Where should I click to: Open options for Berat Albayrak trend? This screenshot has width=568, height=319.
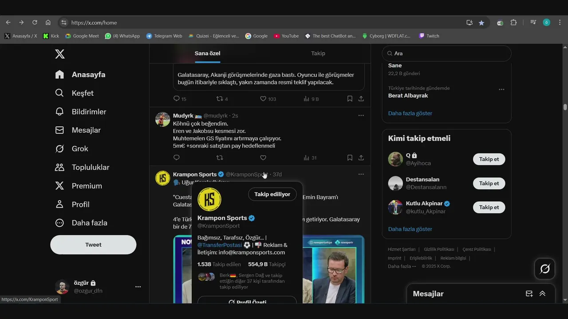(x=501, y=89)
